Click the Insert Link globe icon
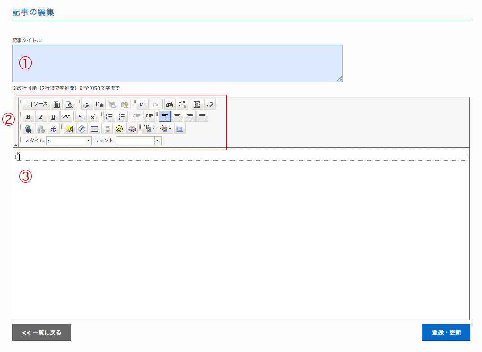This screenshot has width=482, height=352. tap(29, 129)
